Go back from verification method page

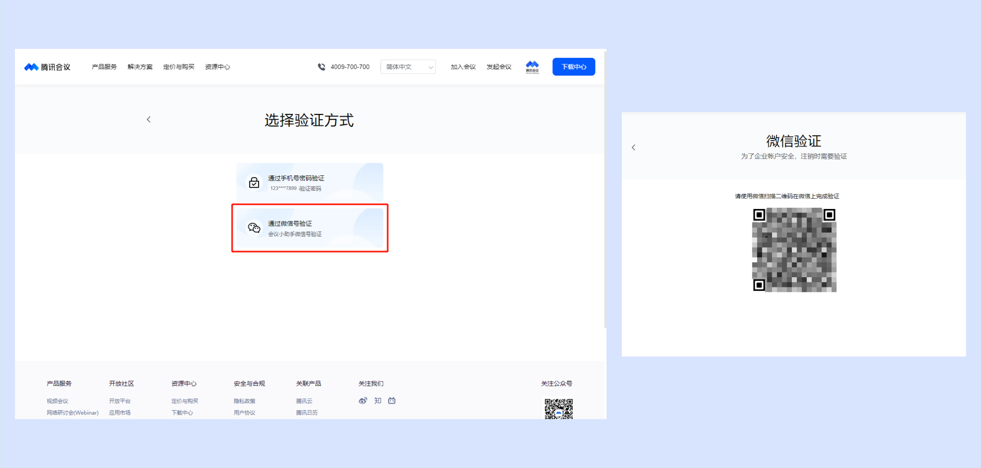[x=149, y=119]
